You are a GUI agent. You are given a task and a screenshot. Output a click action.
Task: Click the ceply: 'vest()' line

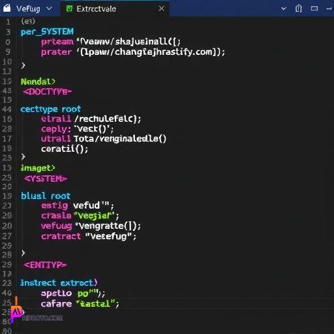pyautogui.click(x=77, y=129)
